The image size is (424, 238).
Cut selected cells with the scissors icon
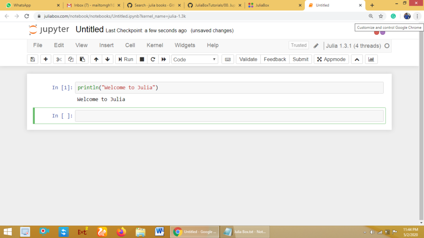tap(59, 59)
